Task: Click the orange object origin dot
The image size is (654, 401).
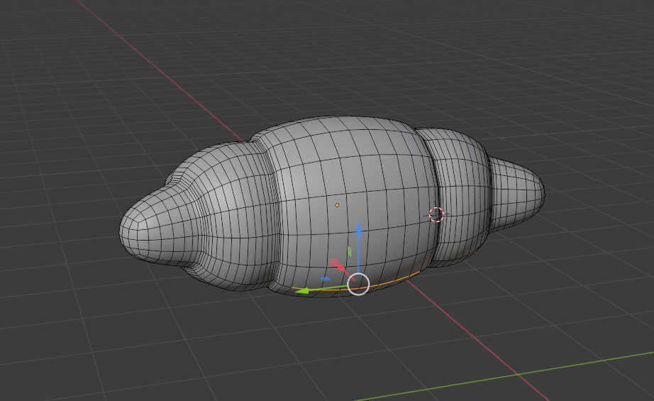Action: pos(337,205)
